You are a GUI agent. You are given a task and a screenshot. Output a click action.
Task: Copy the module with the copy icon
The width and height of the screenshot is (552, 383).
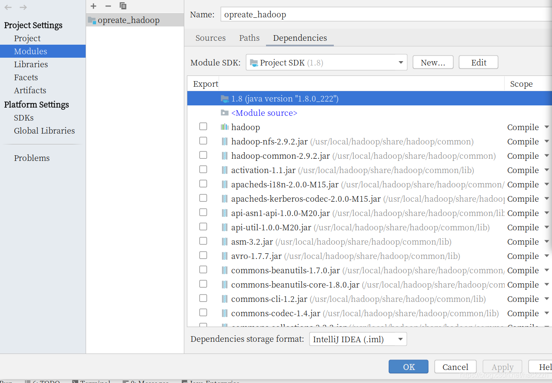123,6
